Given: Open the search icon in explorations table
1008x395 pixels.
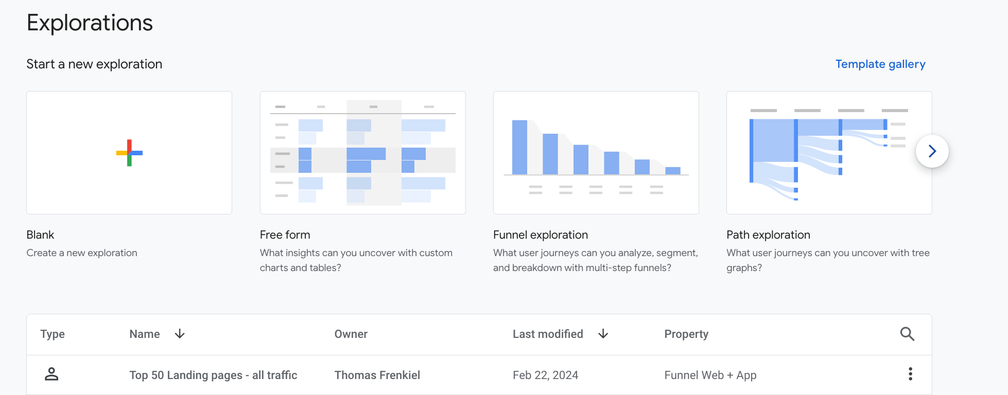Looking at the screenshot, I should point(907,334).
